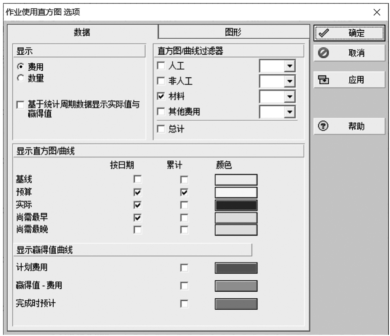Close the 作业使用直方图 选项 dialog
Image resolution: width=390 pixels, height=336 pixels.
point(377,12)
